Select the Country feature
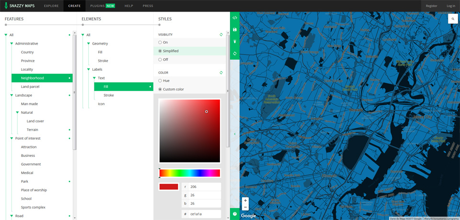Viewport: 460px width, 220px height. coord(27,52)
